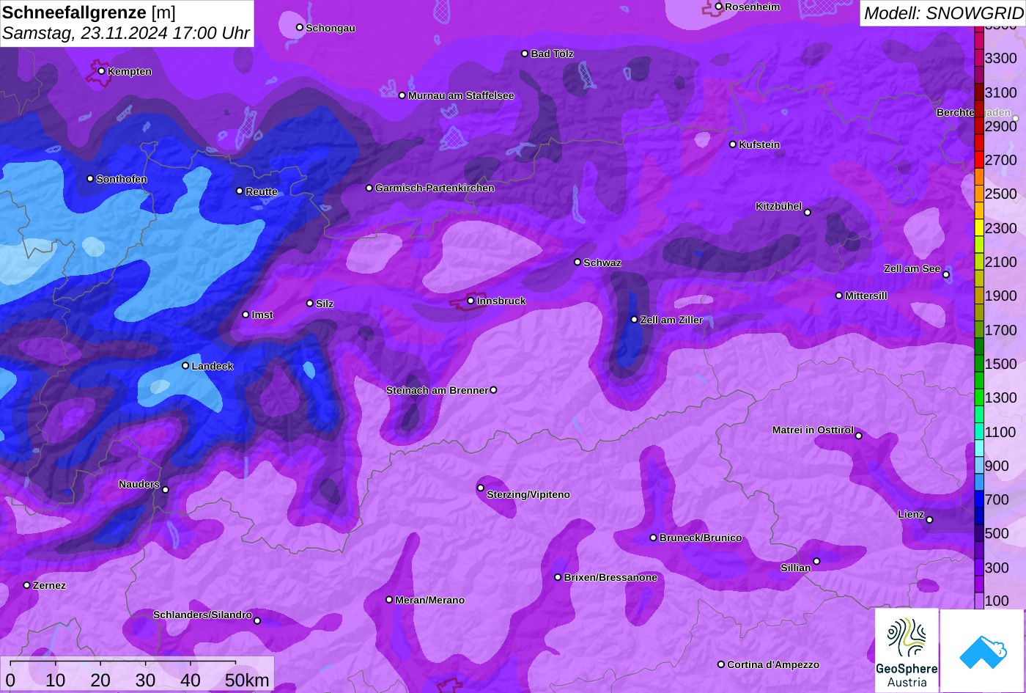This screenshot has height=693, width=1026.
Task: Click the 'Modell: SNOWGRID' label
Action: click(943, 12)
